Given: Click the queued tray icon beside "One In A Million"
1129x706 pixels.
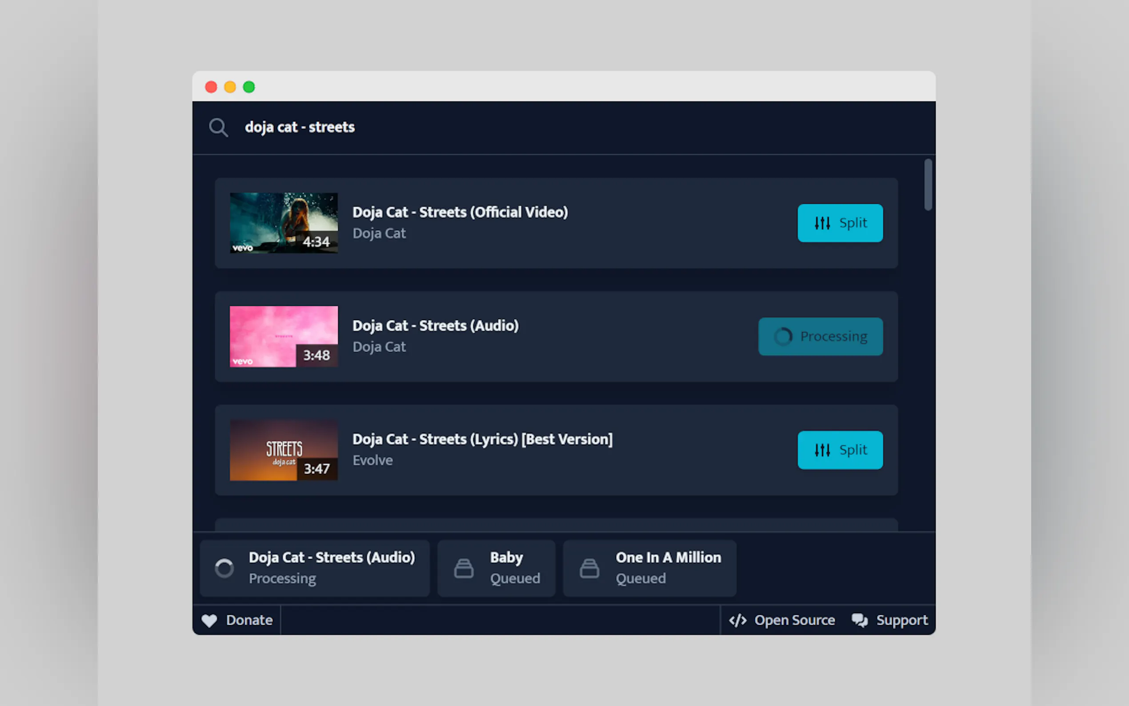Looking at the screenshot, I should (x=589, y=568).
